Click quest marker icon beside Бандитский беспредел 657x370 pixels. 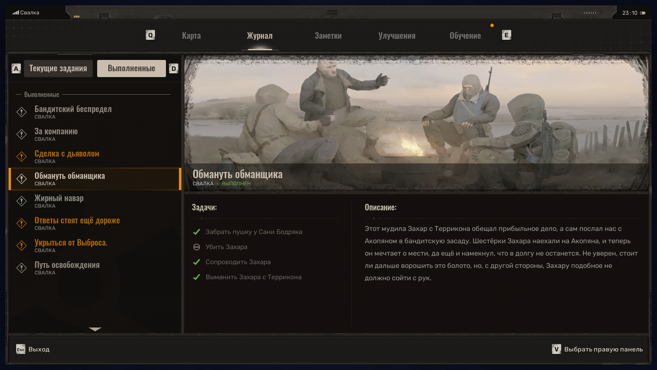click(22, 112)
